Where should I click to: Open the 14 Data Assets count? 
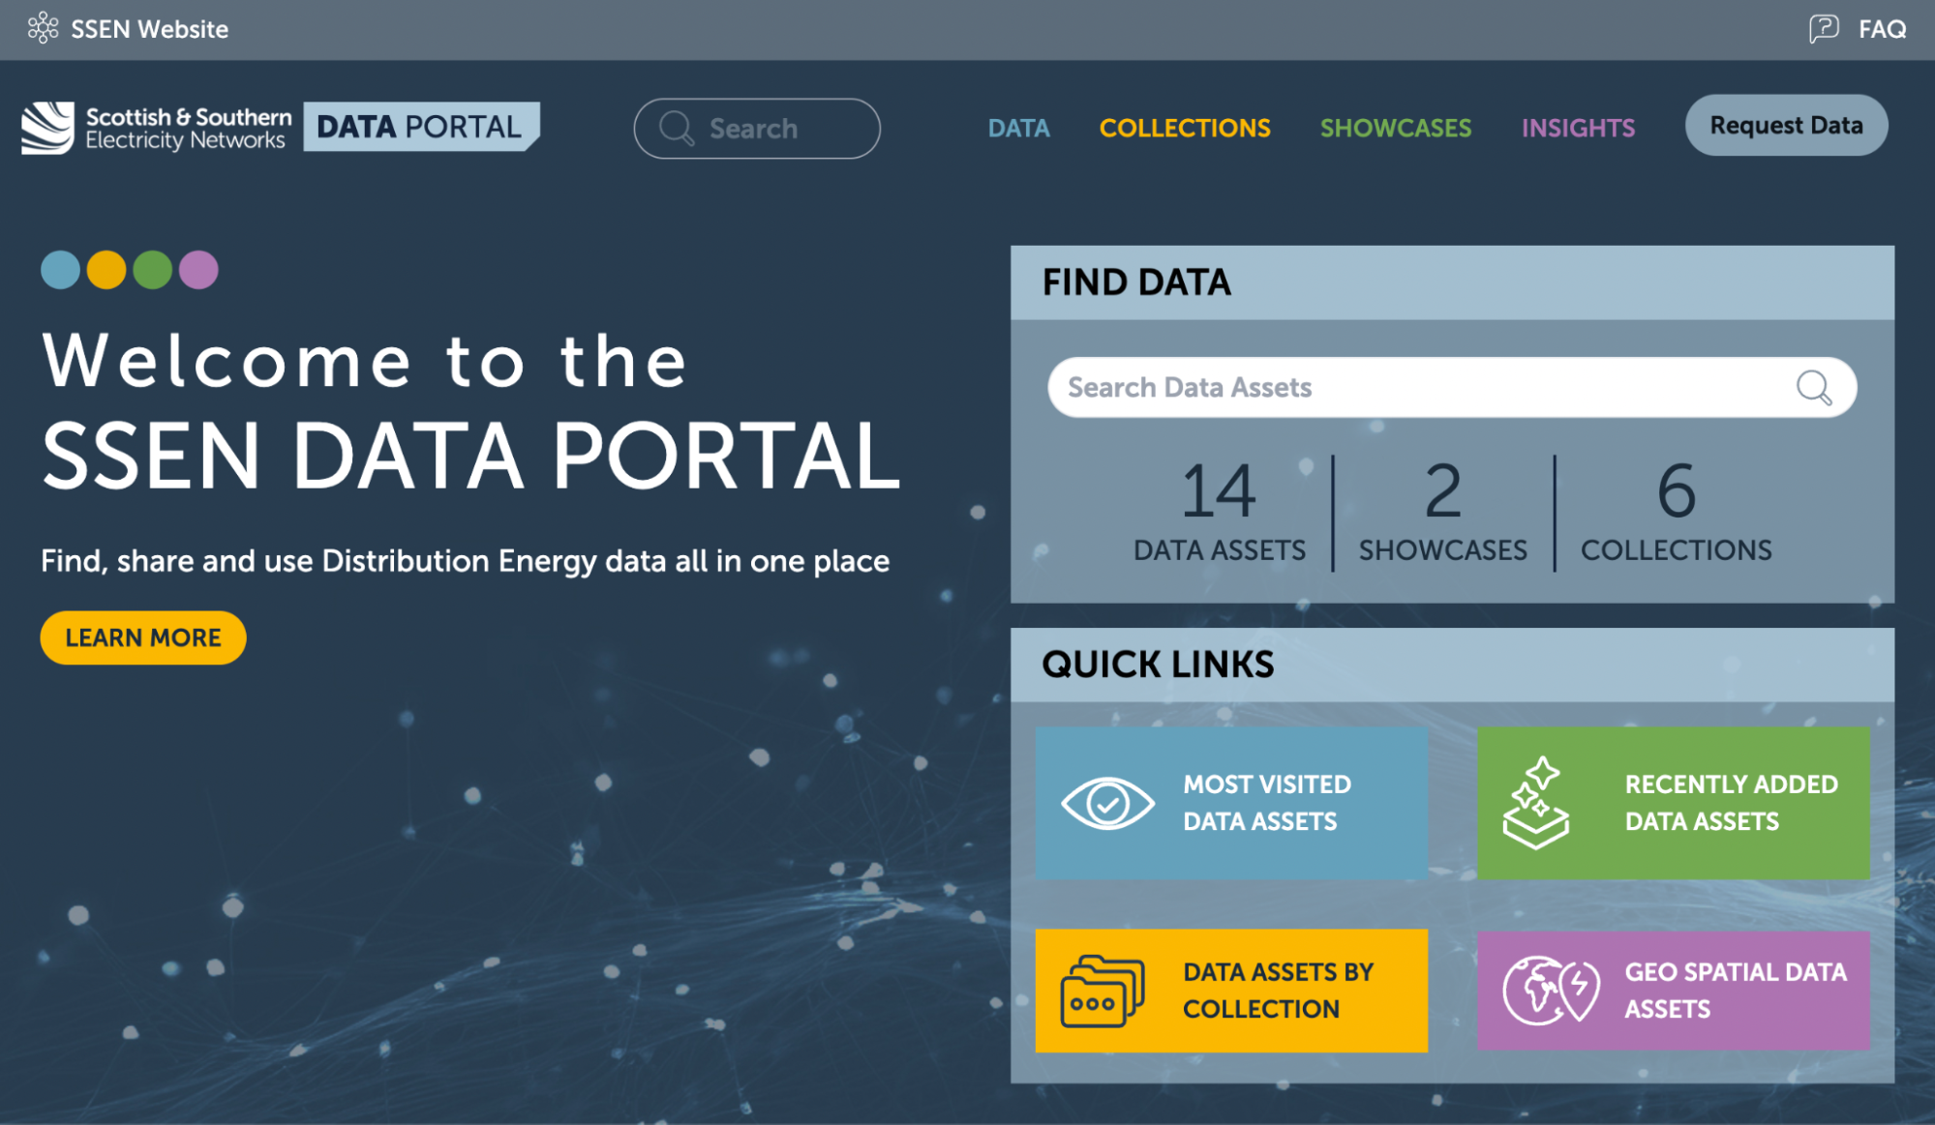pos(1219,512)
